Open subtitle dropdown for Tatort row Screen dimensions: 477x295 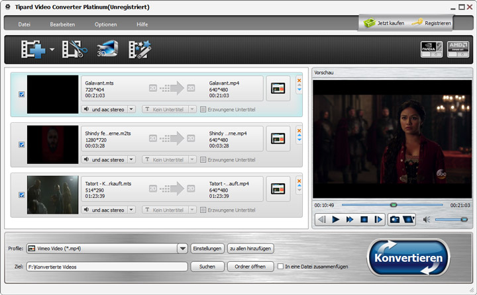[192, 210]
